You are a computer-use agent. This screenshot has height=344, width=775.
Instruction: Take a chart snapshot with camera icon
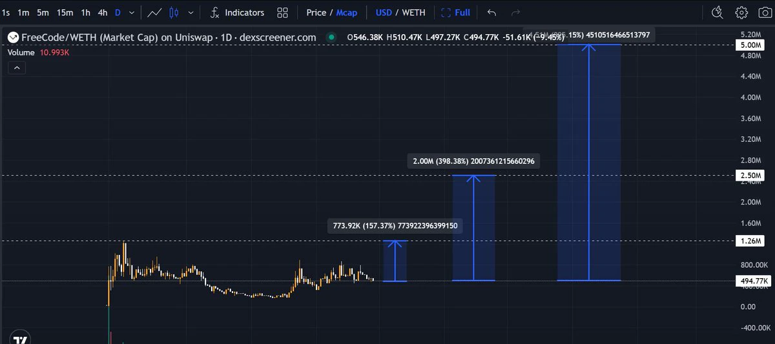[x=764, y=12]
